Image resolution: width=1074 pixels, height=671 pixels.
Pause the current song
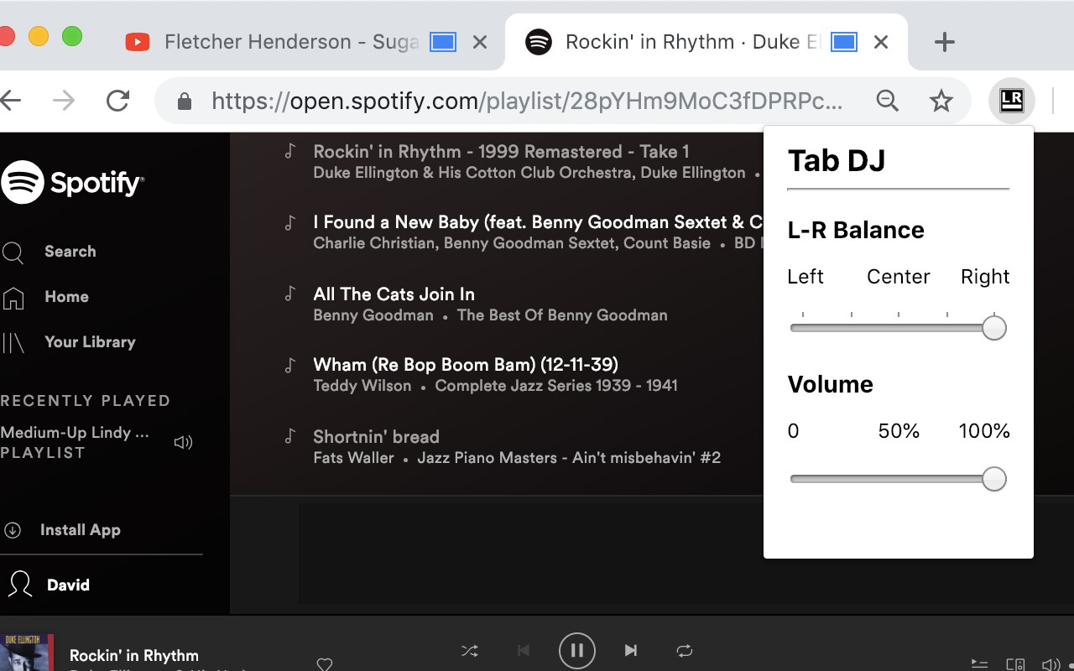(577, 650)
